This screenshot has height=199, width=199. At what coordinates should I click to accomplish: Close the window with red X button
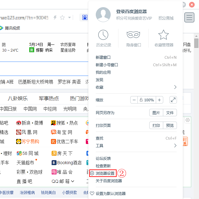(192, 5)
